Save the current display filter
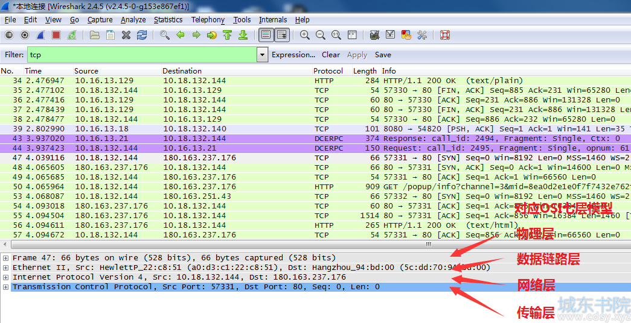The image size is (631, 323). [383, 55]
